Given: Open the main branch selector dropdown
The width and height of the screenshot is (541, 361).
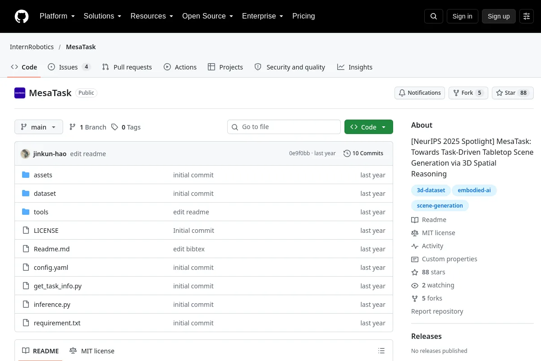Looking at the screenshot, I should point(39,127).
